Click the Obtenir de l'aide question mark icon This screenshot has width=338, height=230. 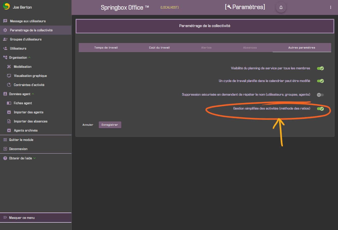coord(5,158)
